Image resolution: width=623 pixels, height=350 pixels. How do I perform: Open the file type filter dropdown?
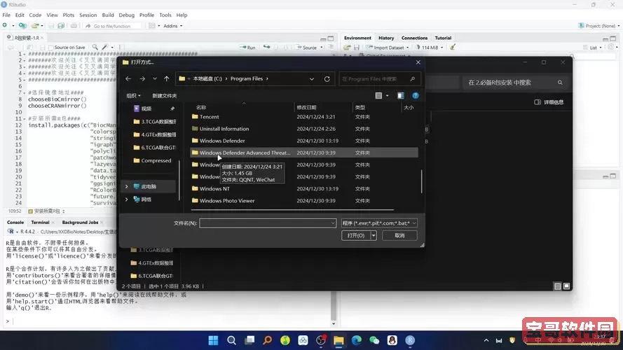pyautogui.click(x=379, y=223)
